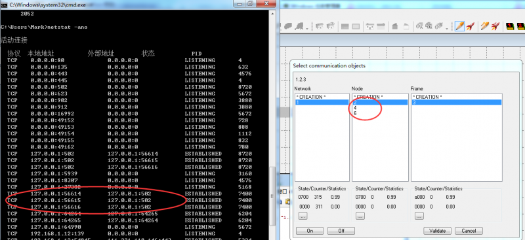The image size is (525, 240).
Task: Click the second pencil icon right of separator
Action: point(484,26)
